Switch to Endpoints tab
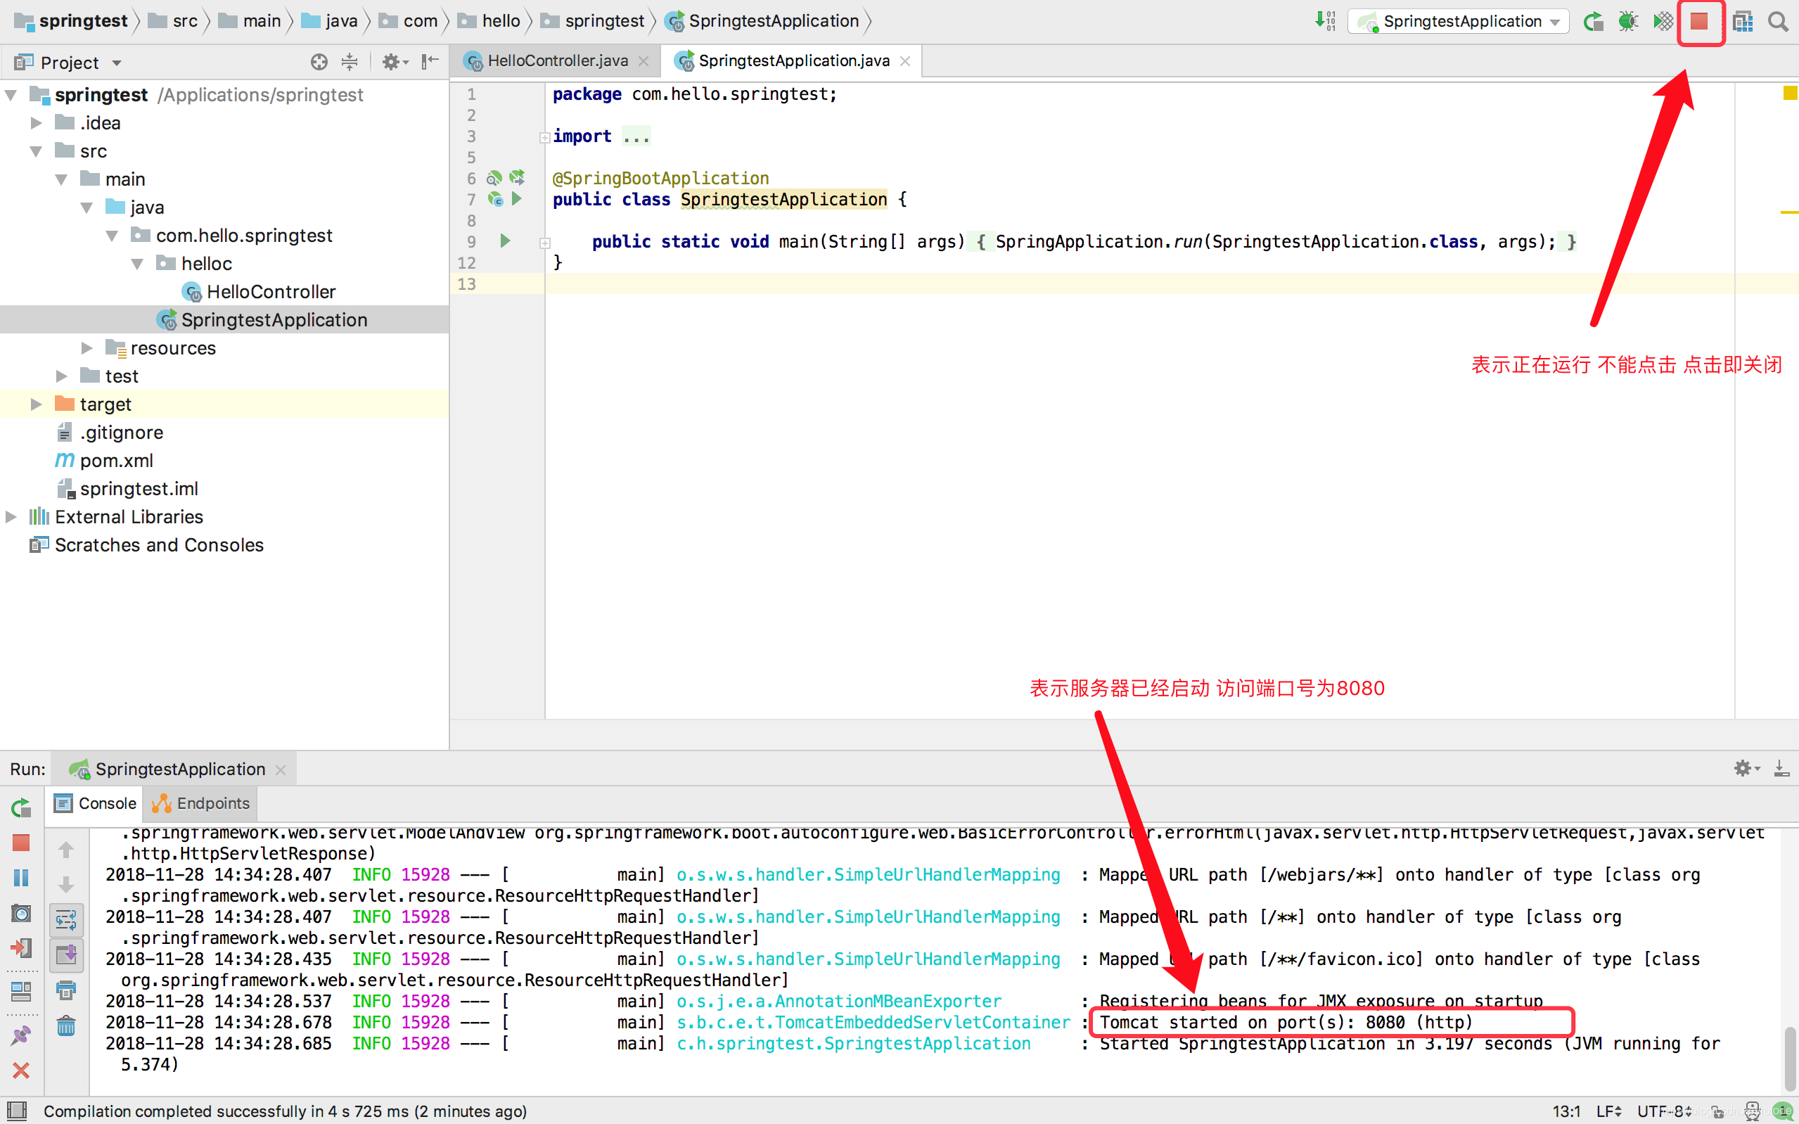The width and height of the screenshot is (1799, 1124). 200,803
